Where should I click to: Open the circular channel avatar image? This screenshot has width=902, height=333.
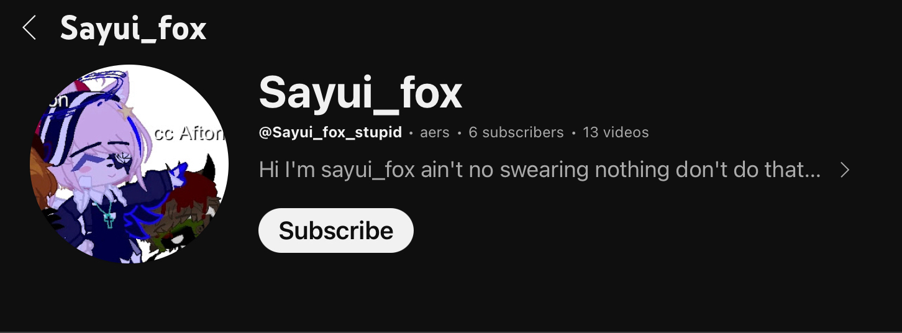click(x=129, y=164)
